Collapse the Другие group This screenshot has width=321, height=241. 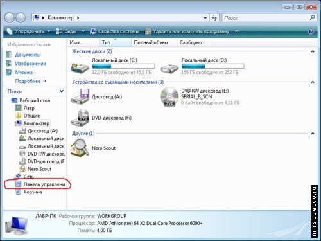(313, 133)
